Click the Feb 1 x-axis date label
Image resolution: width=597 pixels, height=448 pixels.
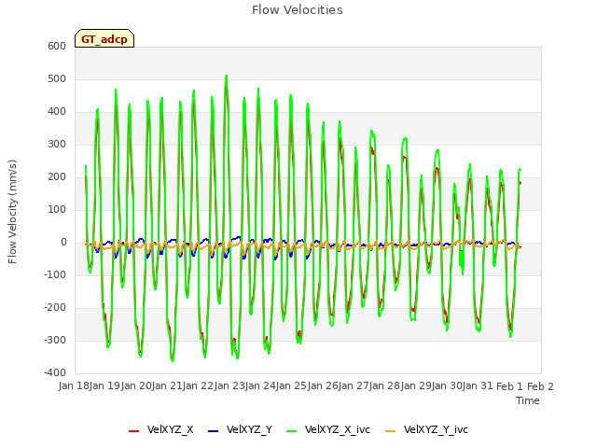click(x=510, y=386)
